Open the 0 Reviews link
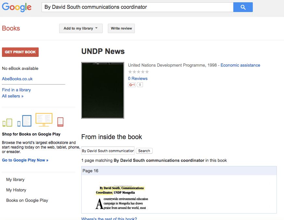The height and width of the screenshot is (220, 284). [x=138, y=78]
